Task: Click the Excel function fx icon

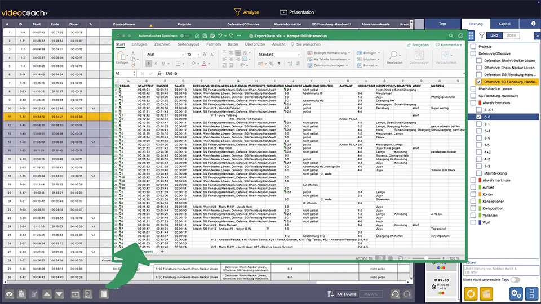Action: [x=159, y=73]
